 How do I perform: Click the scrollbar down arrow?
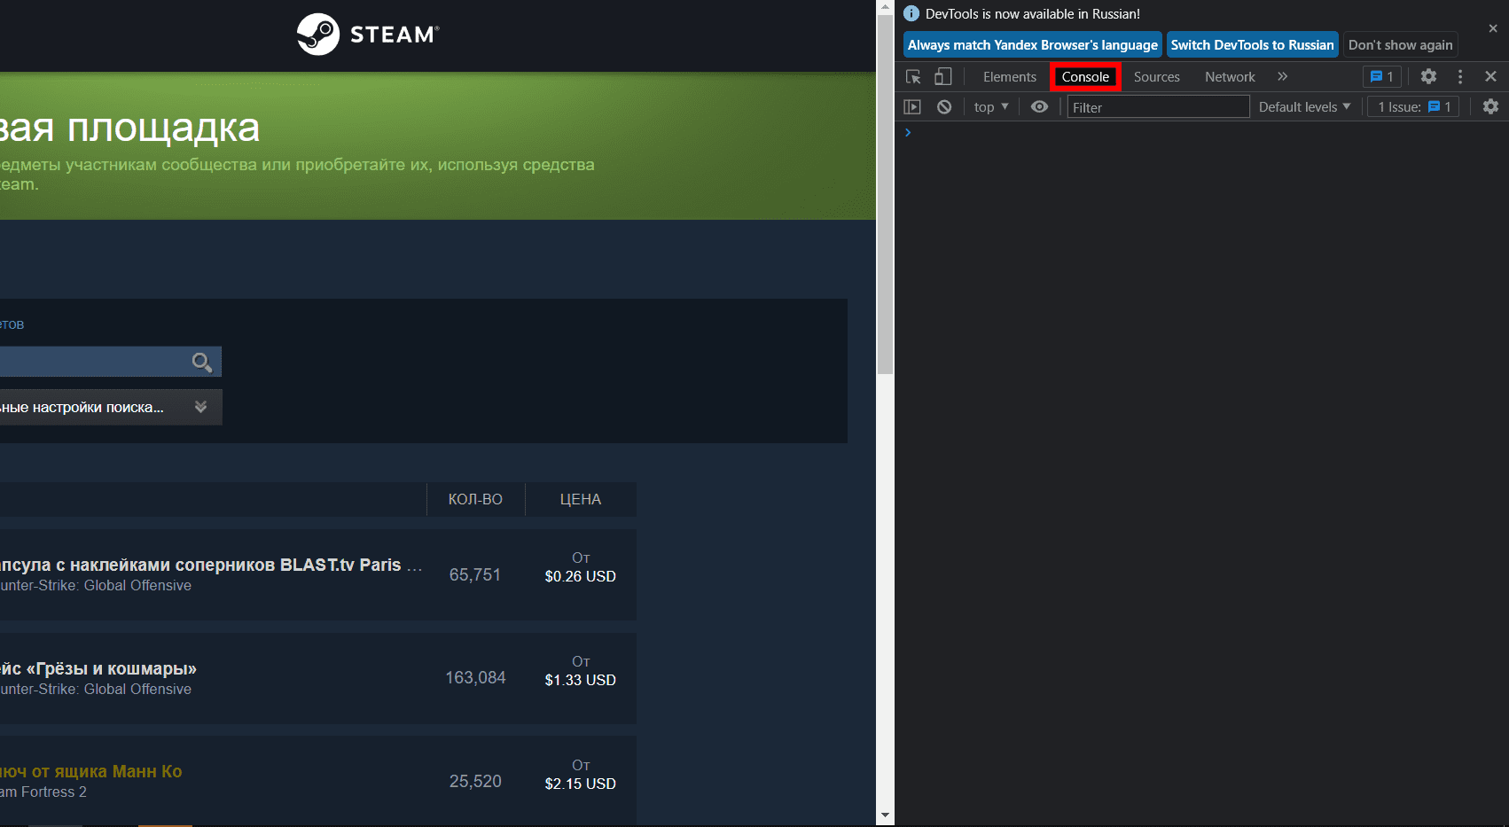coord(885,816)
